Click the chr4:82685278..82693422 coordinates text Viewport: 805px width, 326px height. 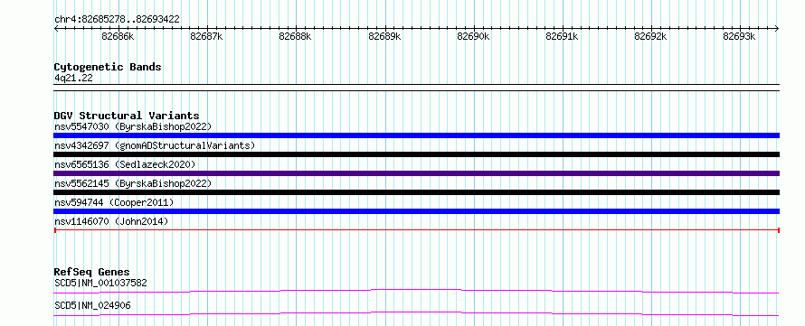coord(117,20)
